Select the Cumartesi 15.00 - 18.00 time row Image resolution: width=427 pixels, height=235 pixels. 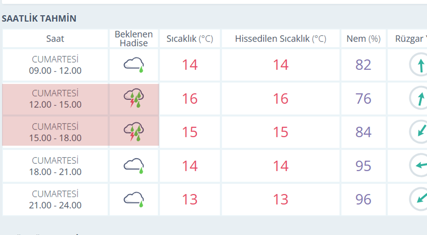pyautogui.click(x=55, y=132)
